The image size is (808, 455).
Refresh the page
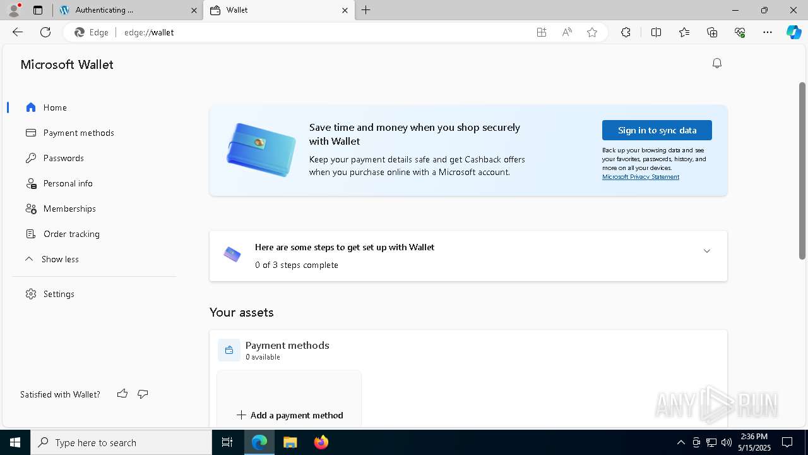45,32
